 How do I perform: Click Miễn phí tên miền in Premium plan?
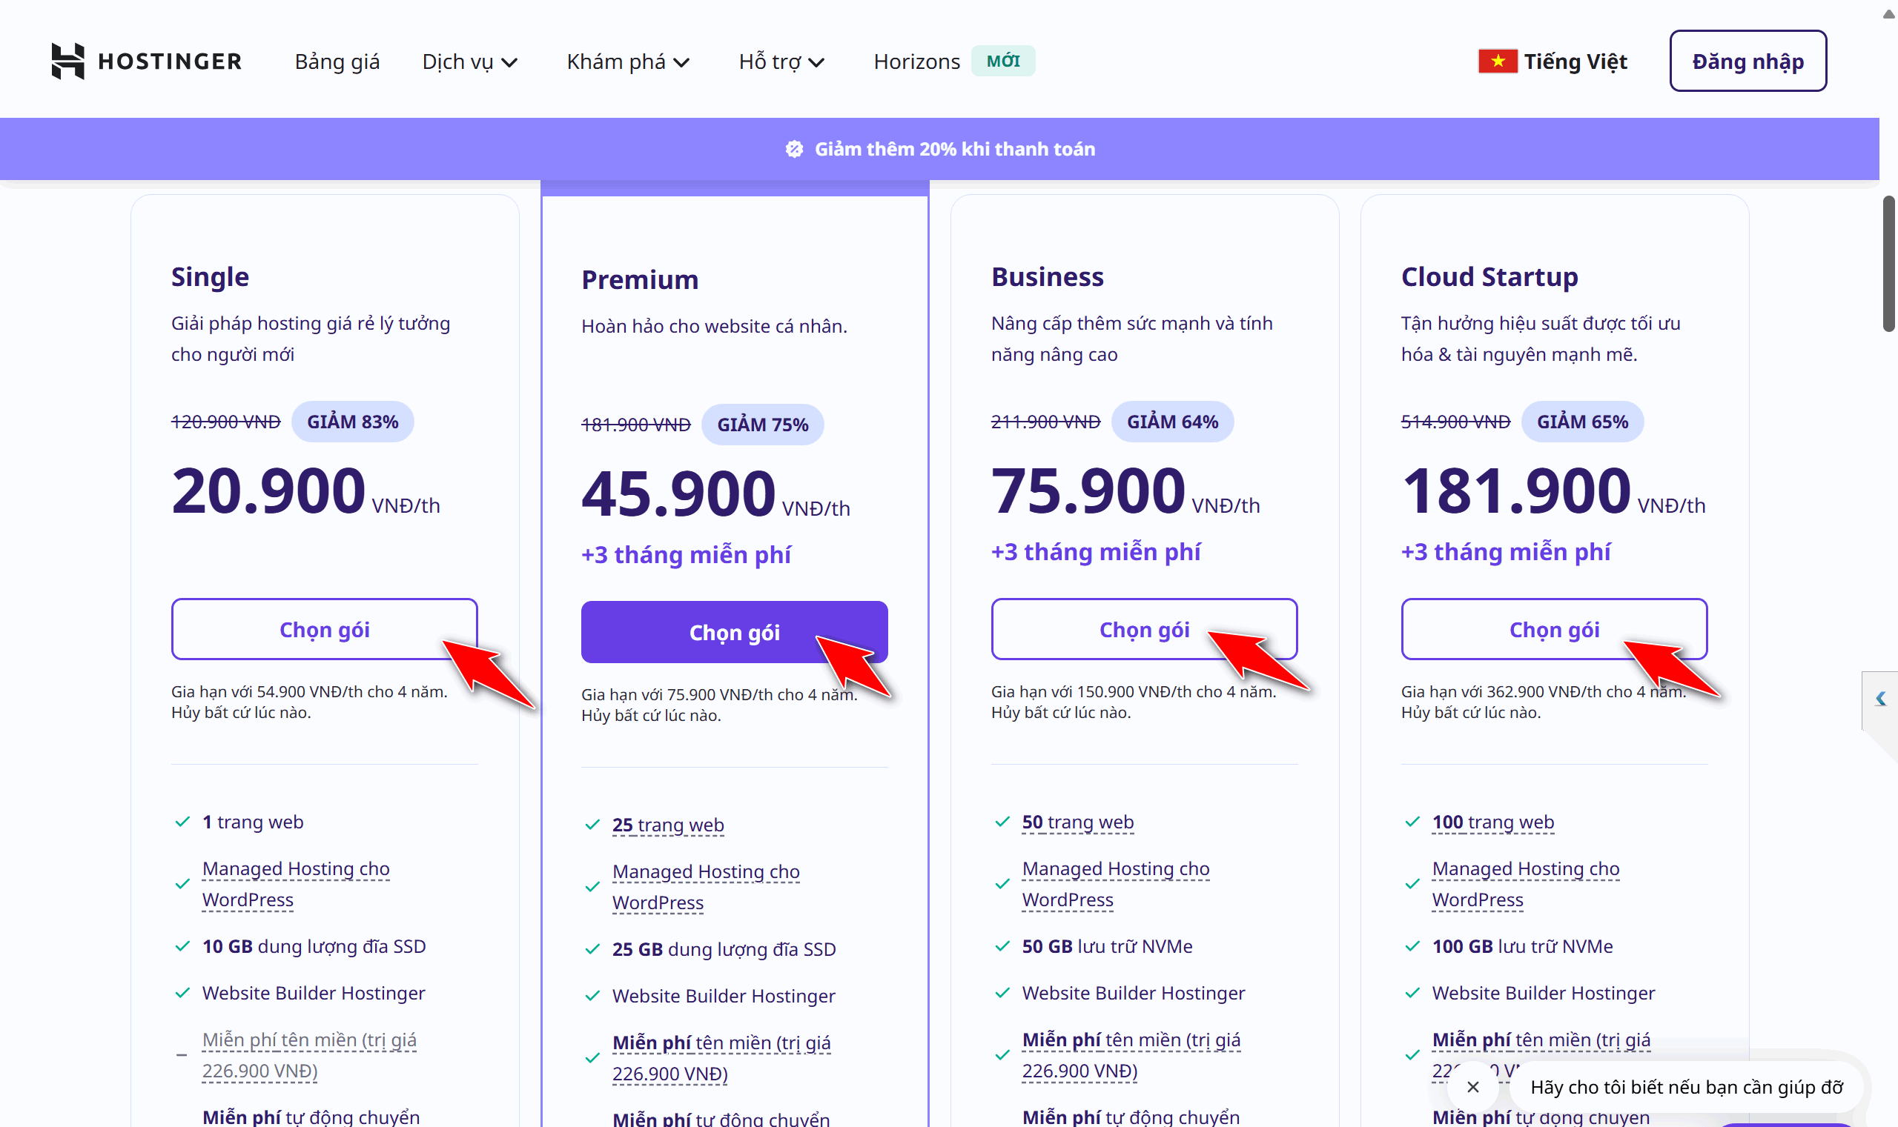pos(722,1058)
